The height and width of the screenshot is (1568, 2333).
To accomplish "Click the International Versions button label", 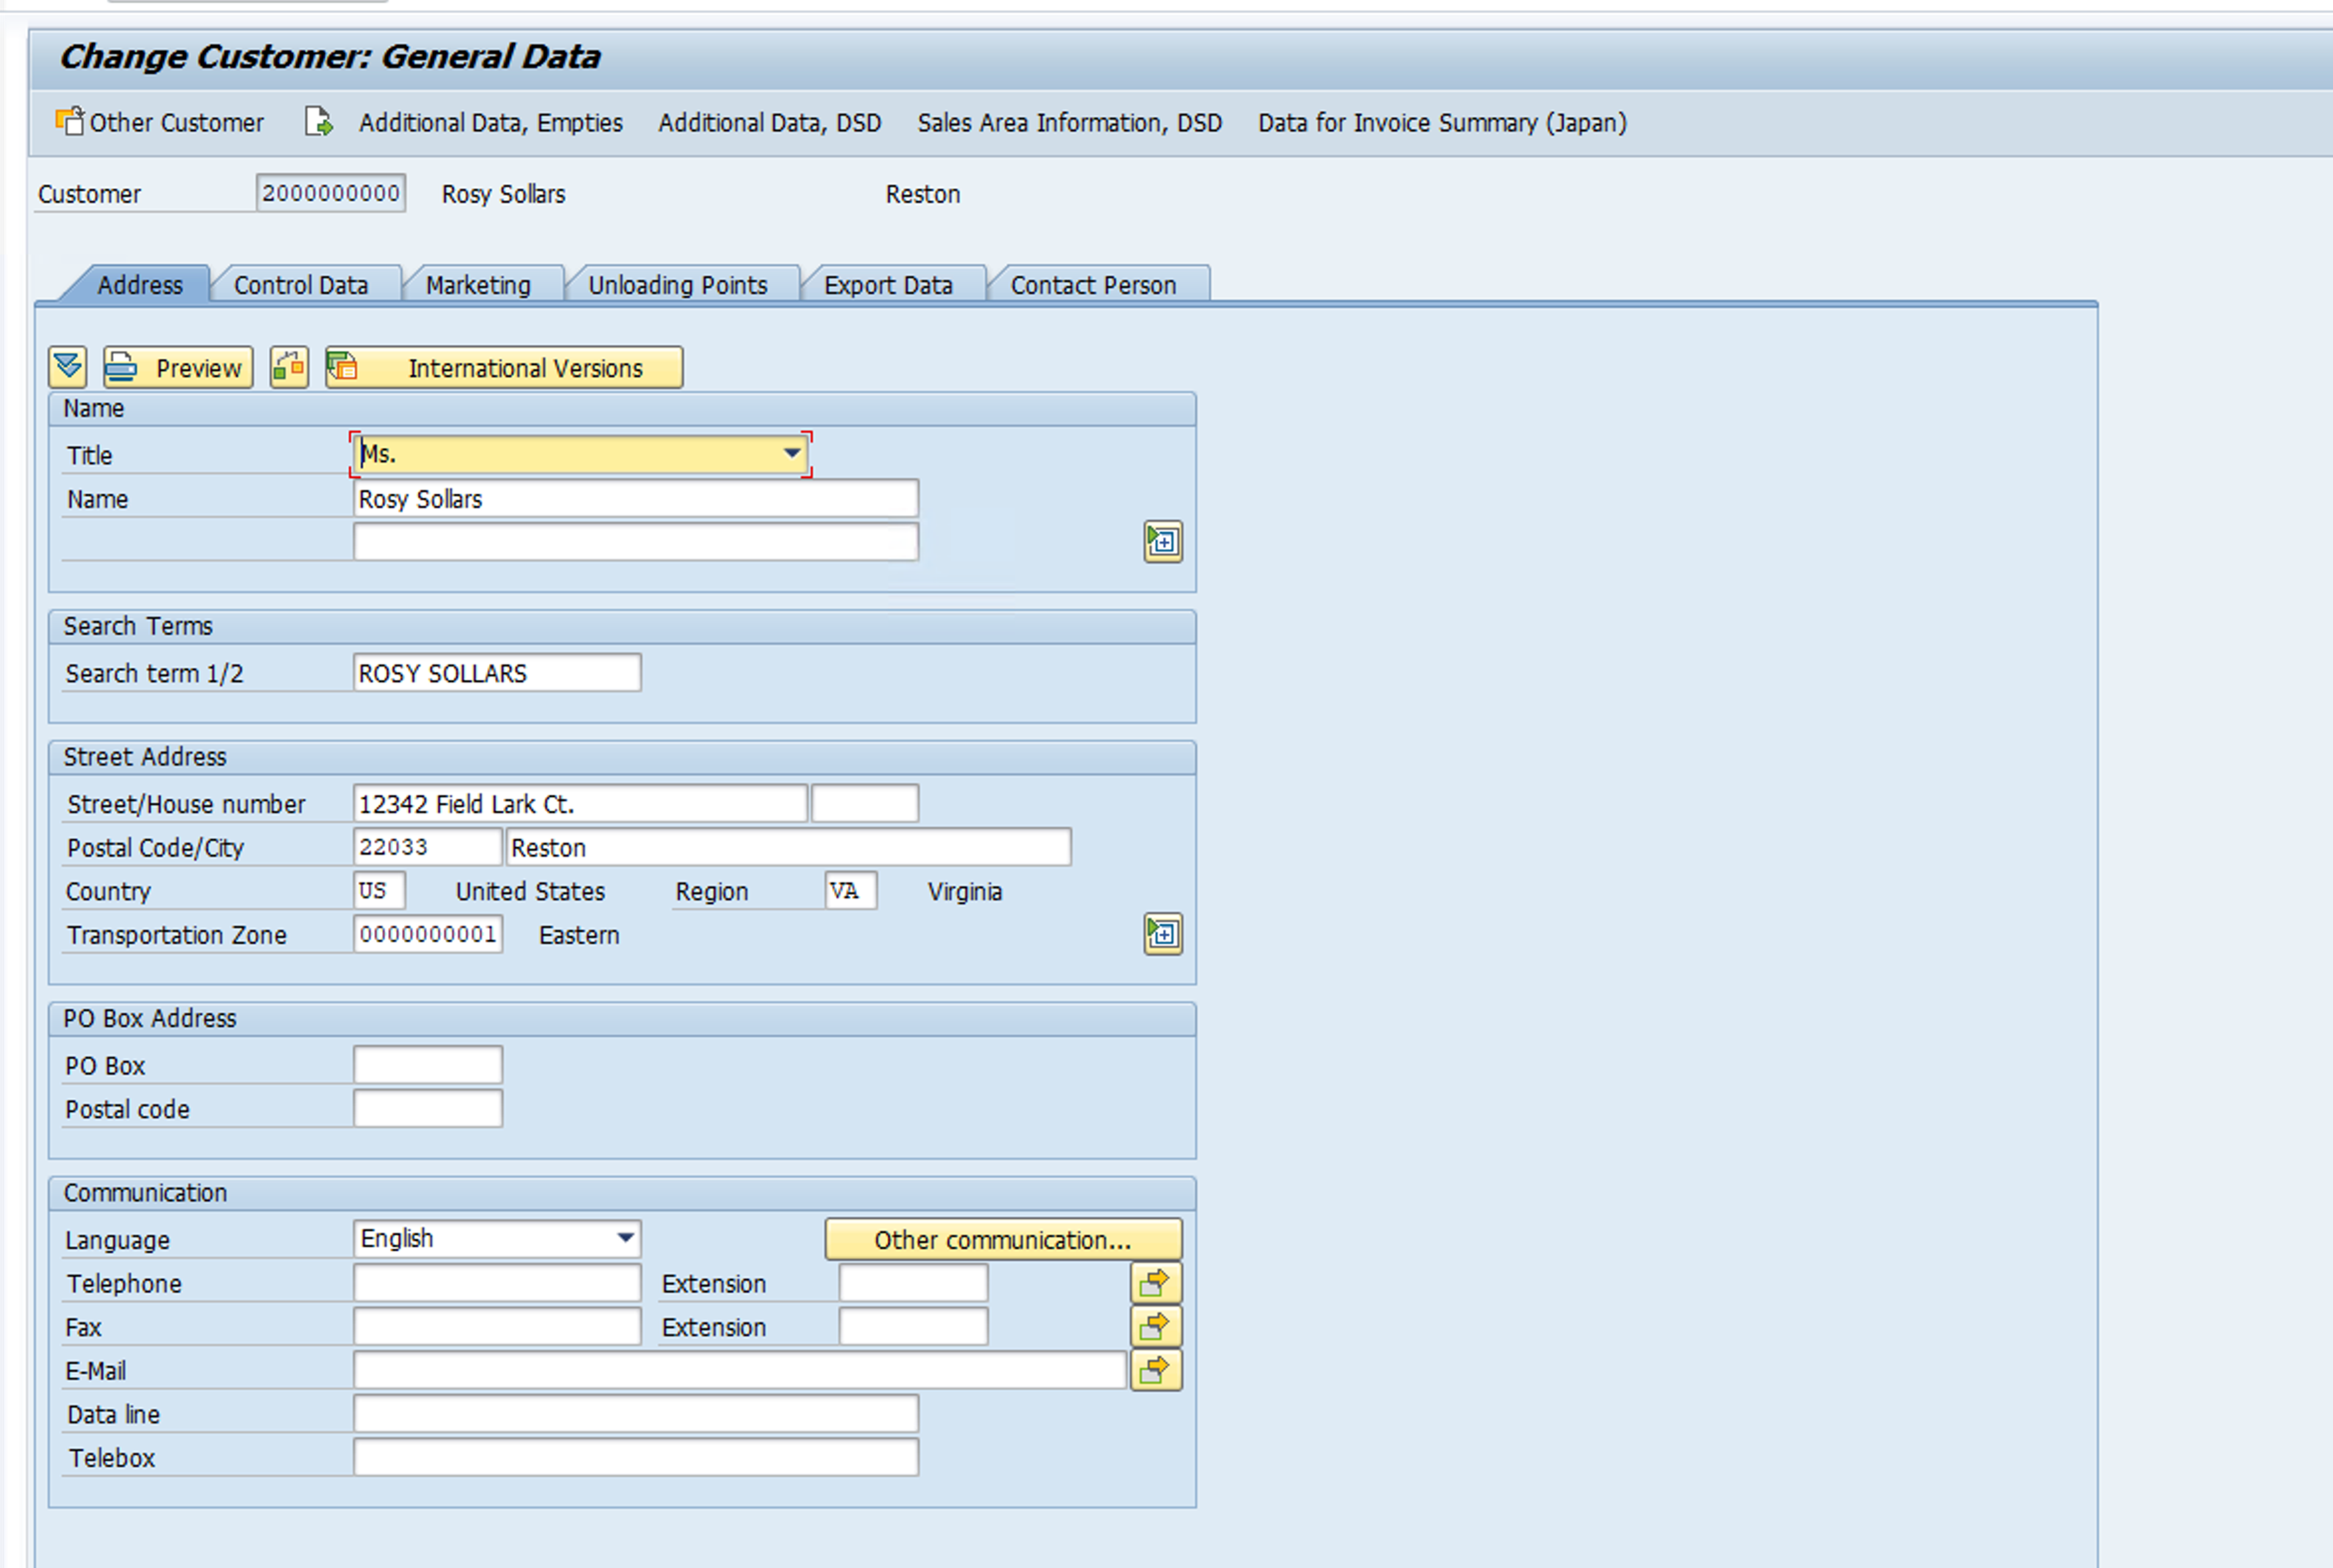I will point(525,368).
